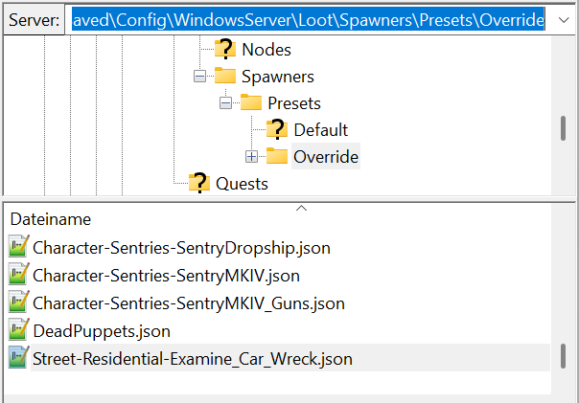
Task: Click the Quests folder question-mark icon
Action: (x=198, y=183)
